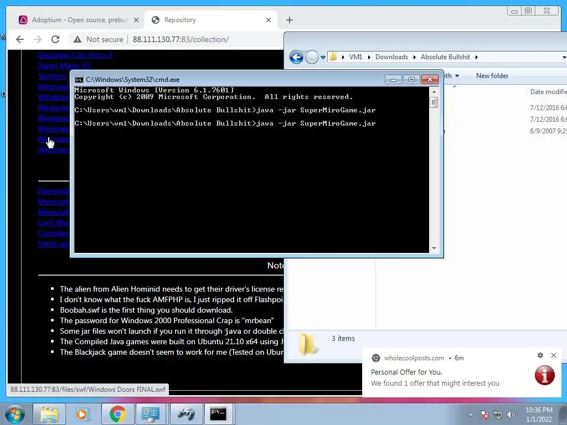The width and height of the screenshot is (567, 425).
Task: Open the Cool Wor... link on page
Action: [x=53, y=222]
